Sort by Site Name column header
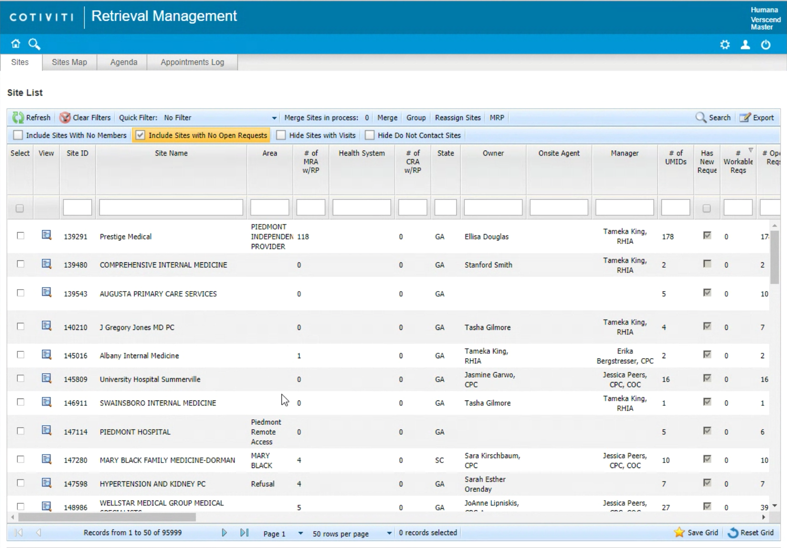 tap(171, 154)
